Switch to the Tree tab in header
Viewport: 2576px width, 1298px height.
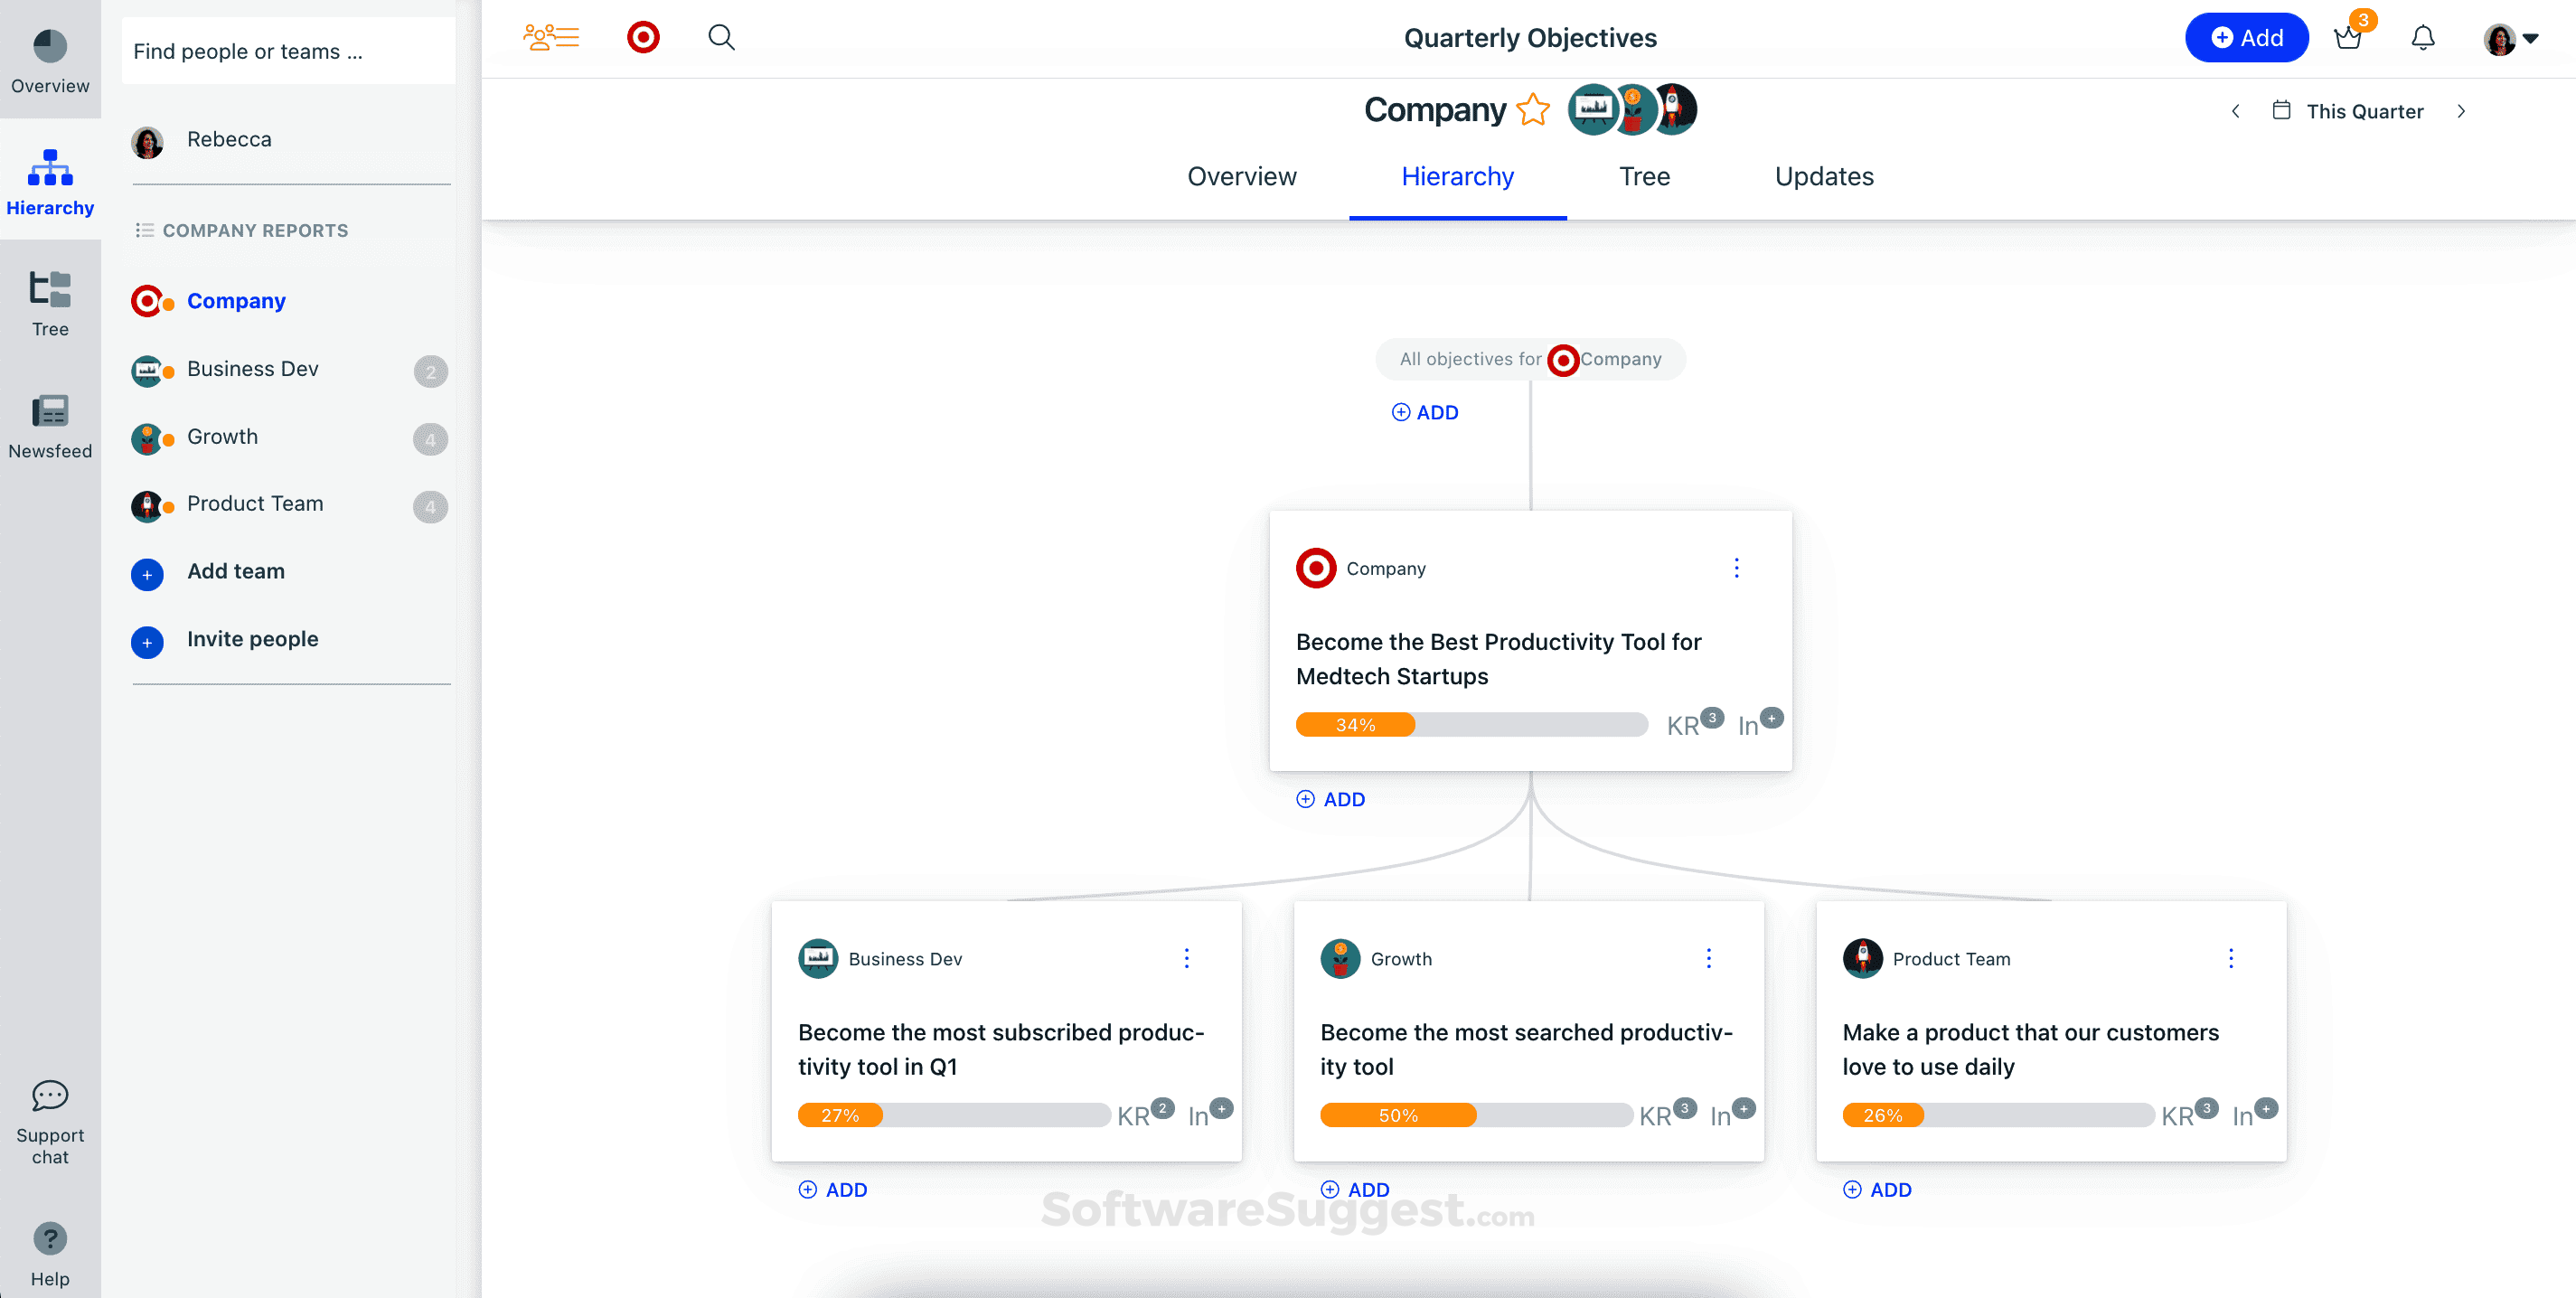1644,176
